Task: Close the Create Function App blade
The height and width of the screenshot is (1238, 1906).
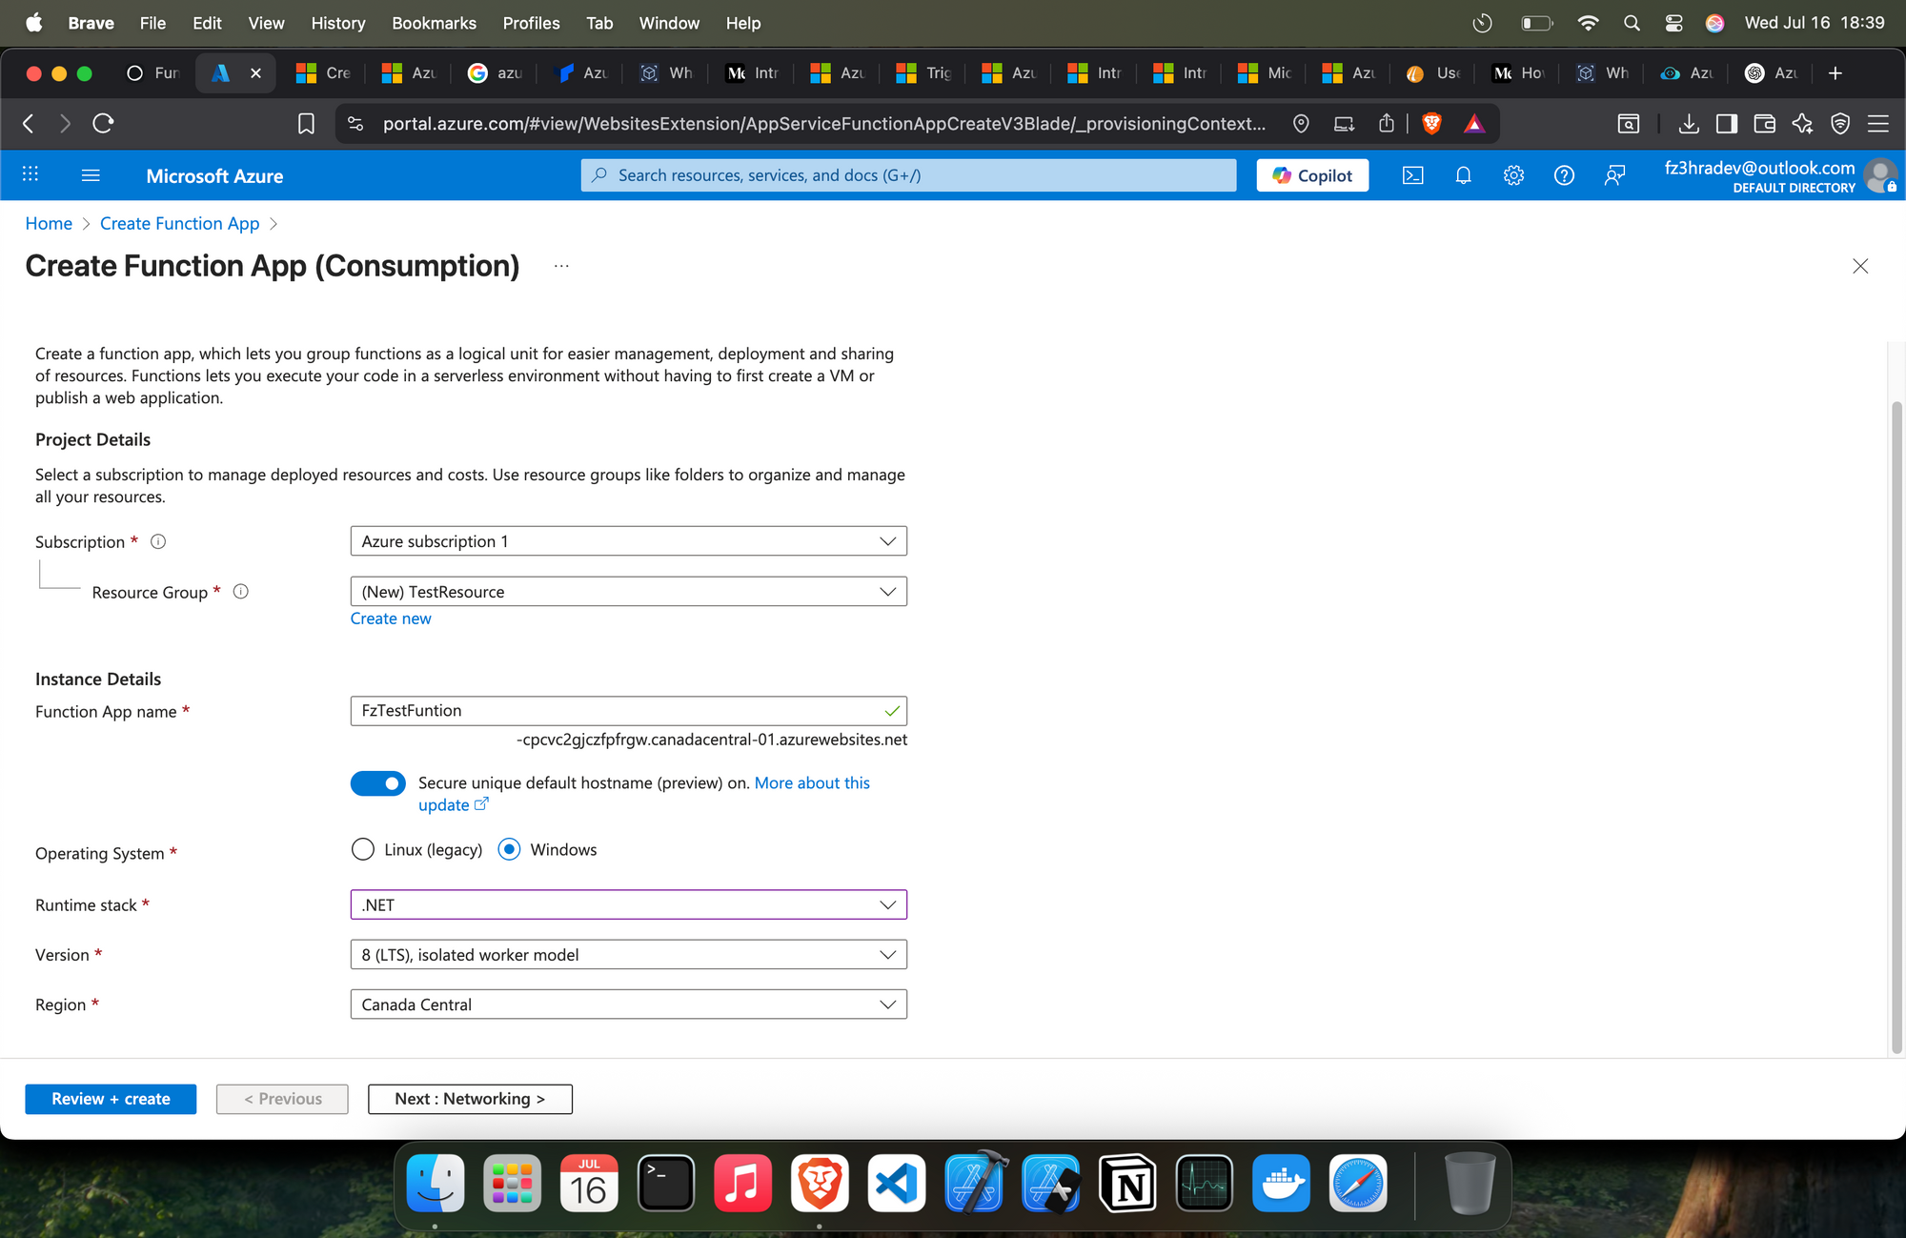Action: tap(1860, 266)
